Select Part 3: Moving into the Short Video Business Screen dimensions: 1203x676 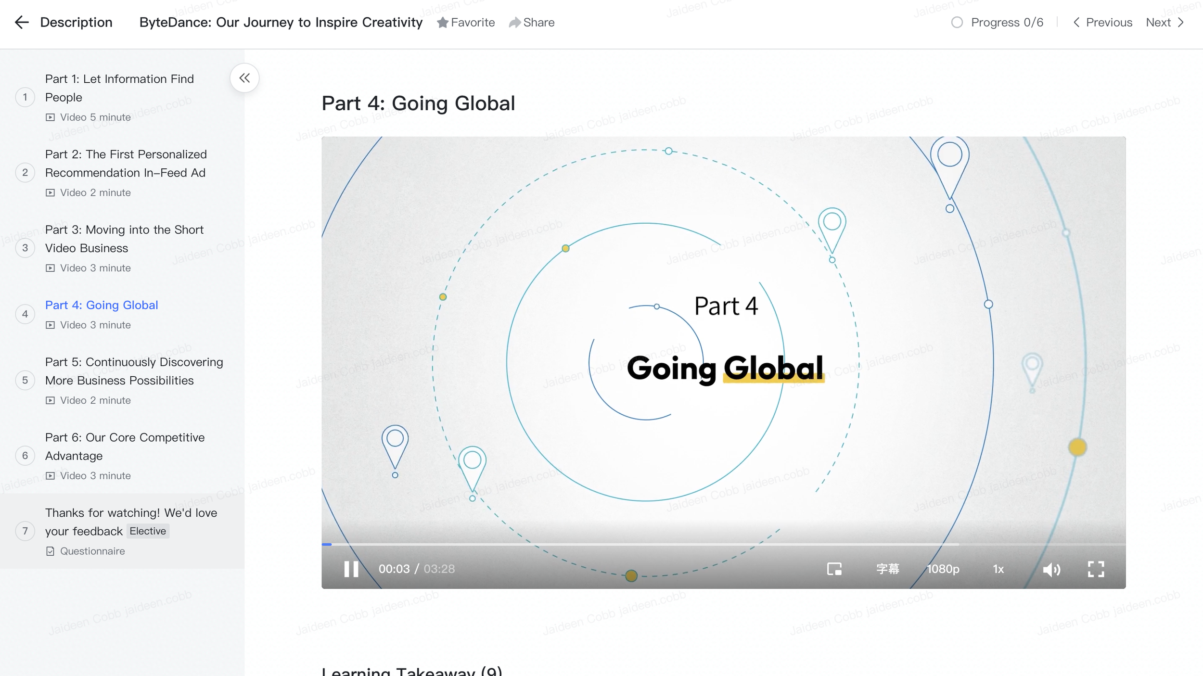pyautogui.click(x=124, y=239)
